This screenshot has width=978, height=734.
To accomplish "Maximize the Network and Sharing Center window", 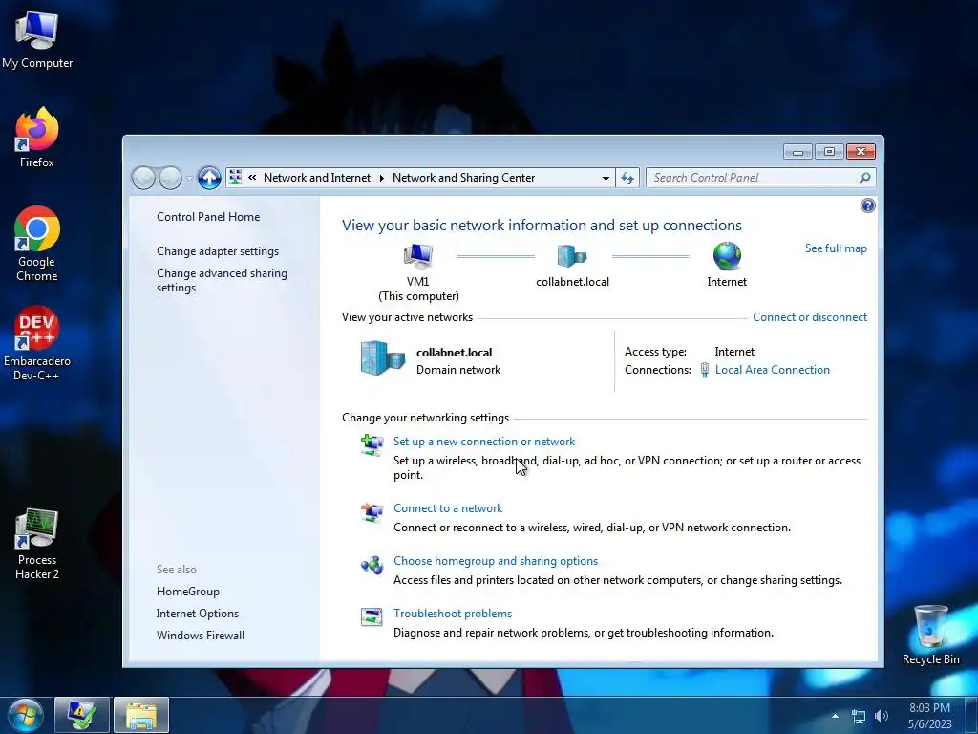I will tap(829, 151).
